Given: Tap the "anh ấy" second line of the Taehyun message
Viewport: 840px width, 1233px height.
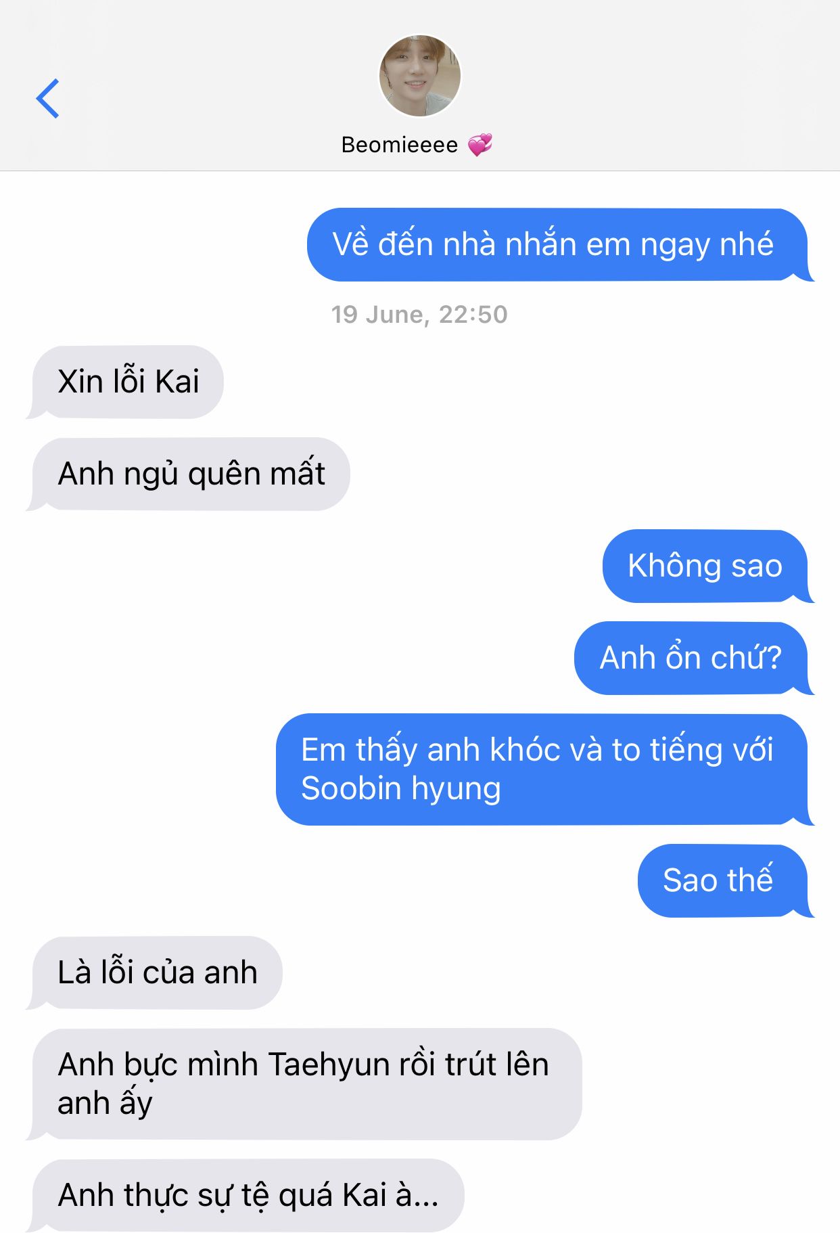Looking at the screenshot, I should click(x=105, y=1103).
